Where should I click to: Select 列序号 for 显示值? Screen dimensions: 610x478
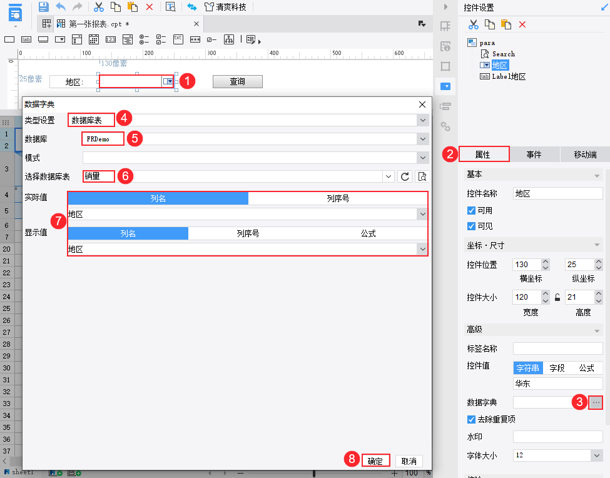coord(248,233)
